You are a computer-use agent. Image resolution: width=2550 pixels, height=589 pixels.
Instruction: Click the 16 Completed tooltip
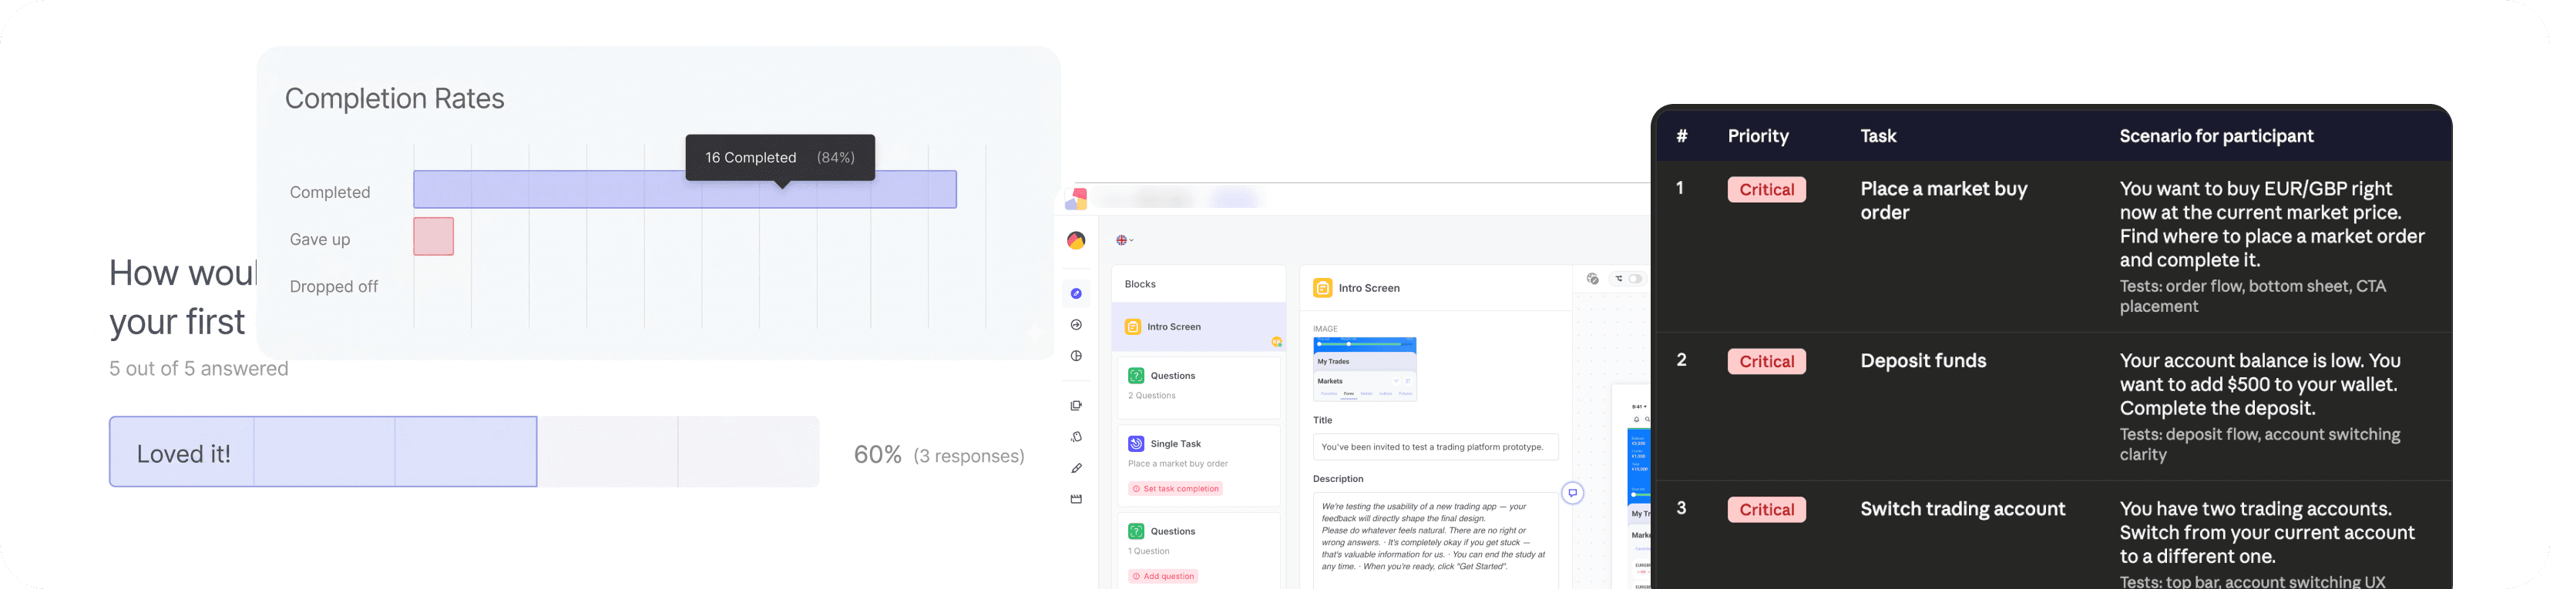pos(780,157)
